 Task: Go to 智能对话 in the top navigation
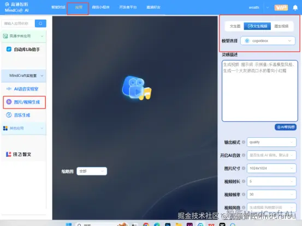pos(58,7)
